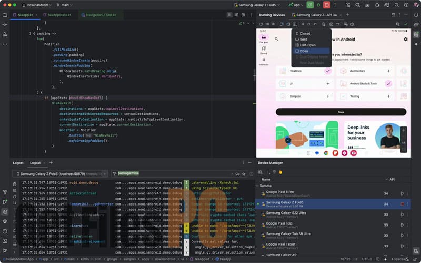Follow the UI topic with plus
The image size is (421, 263).
coord(328,84)
